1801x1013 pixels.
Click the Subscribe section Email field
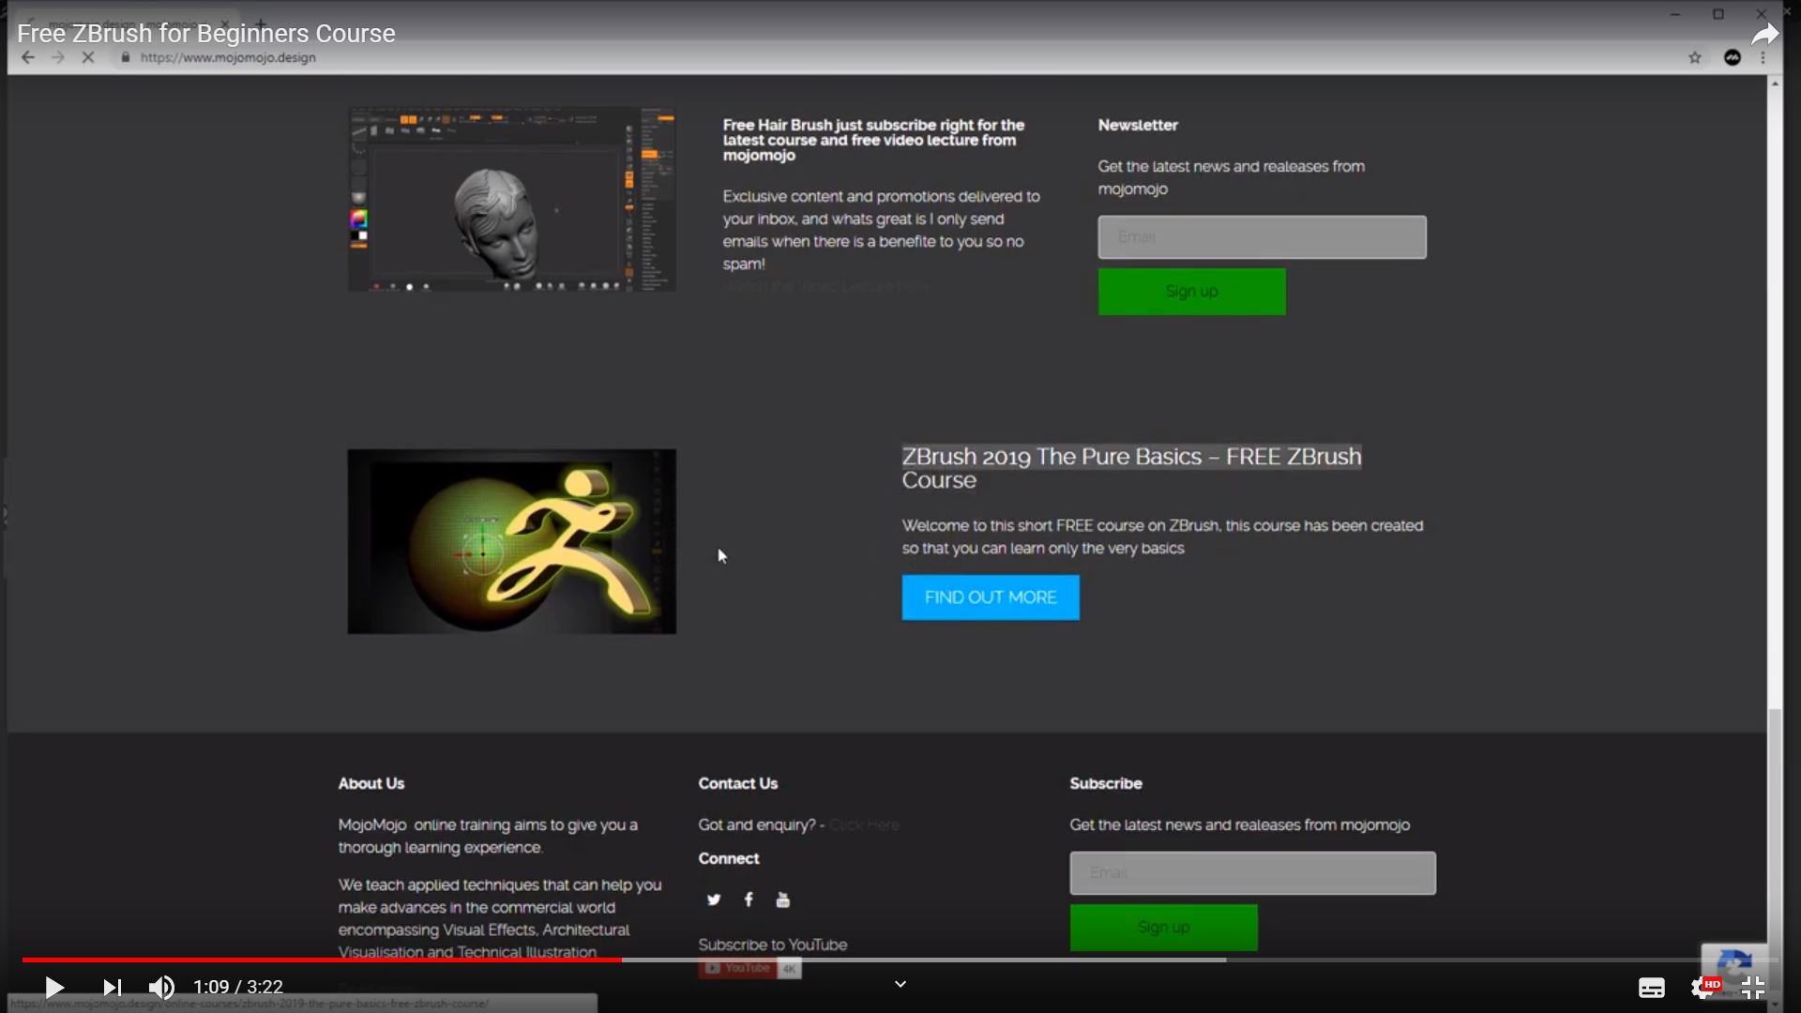(1252, 873)
